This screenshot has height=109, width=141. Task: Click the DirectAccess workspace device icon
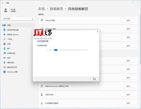[x=42, y=86]
